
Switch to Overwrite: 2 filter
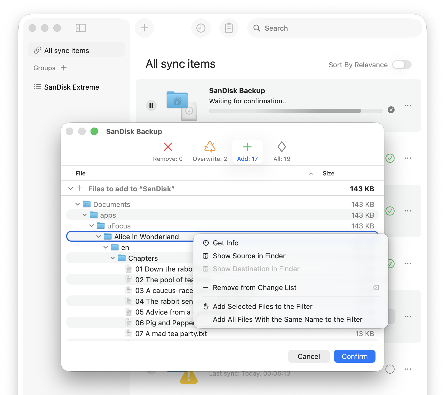(x=210, y=152)
